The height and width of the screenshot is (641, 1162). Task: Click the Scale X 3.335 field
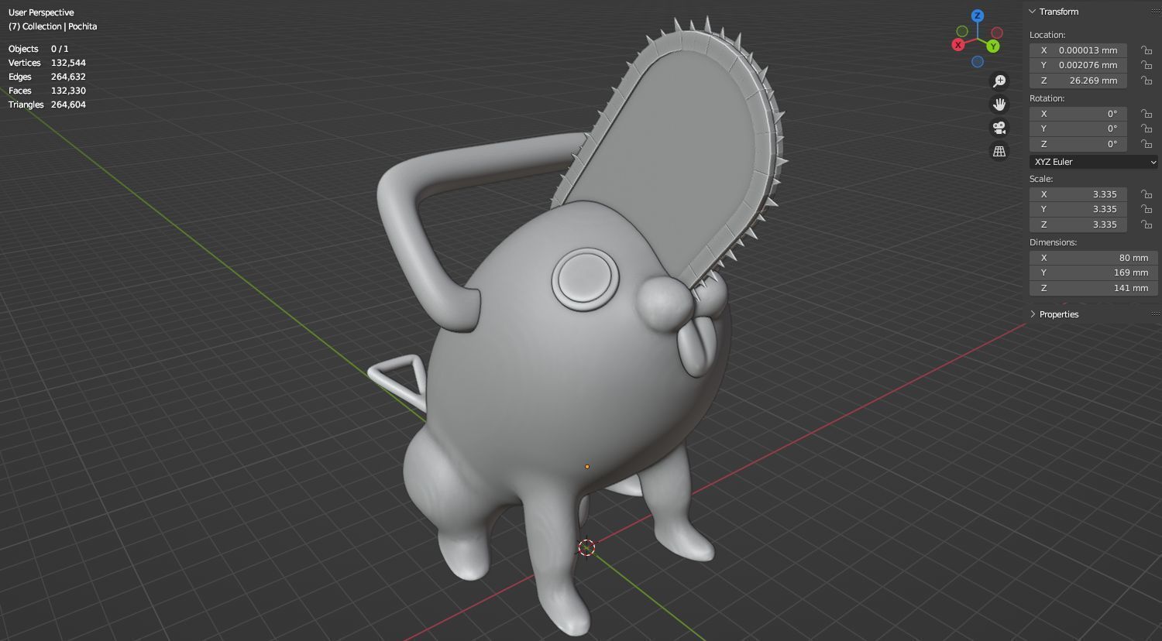[x=1078, y=194]
